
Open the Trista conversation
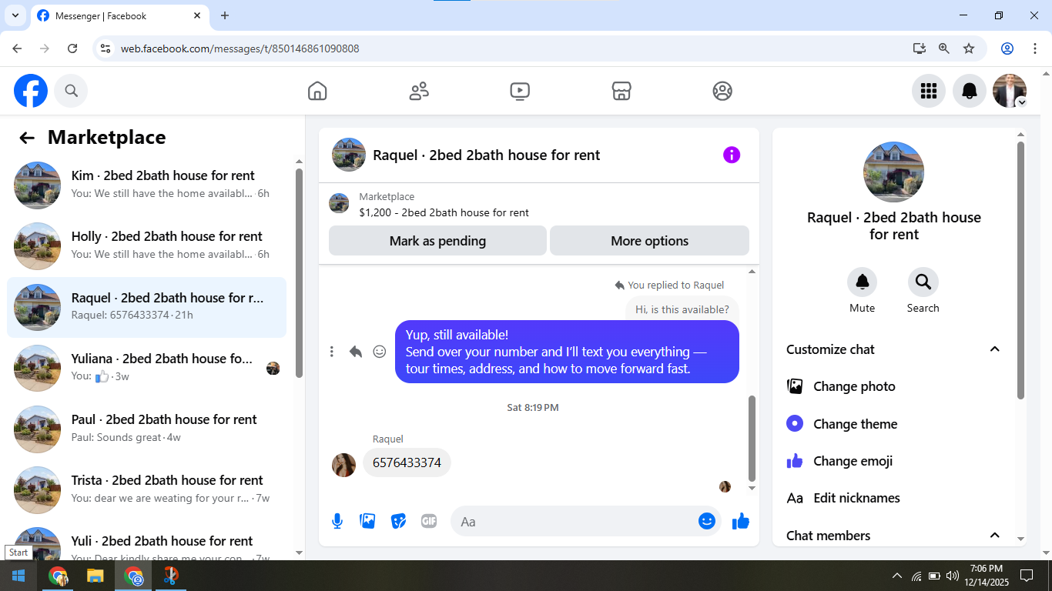[146, 489]
